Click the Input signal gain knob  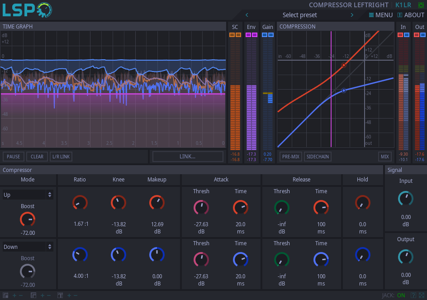click(406, 198)
